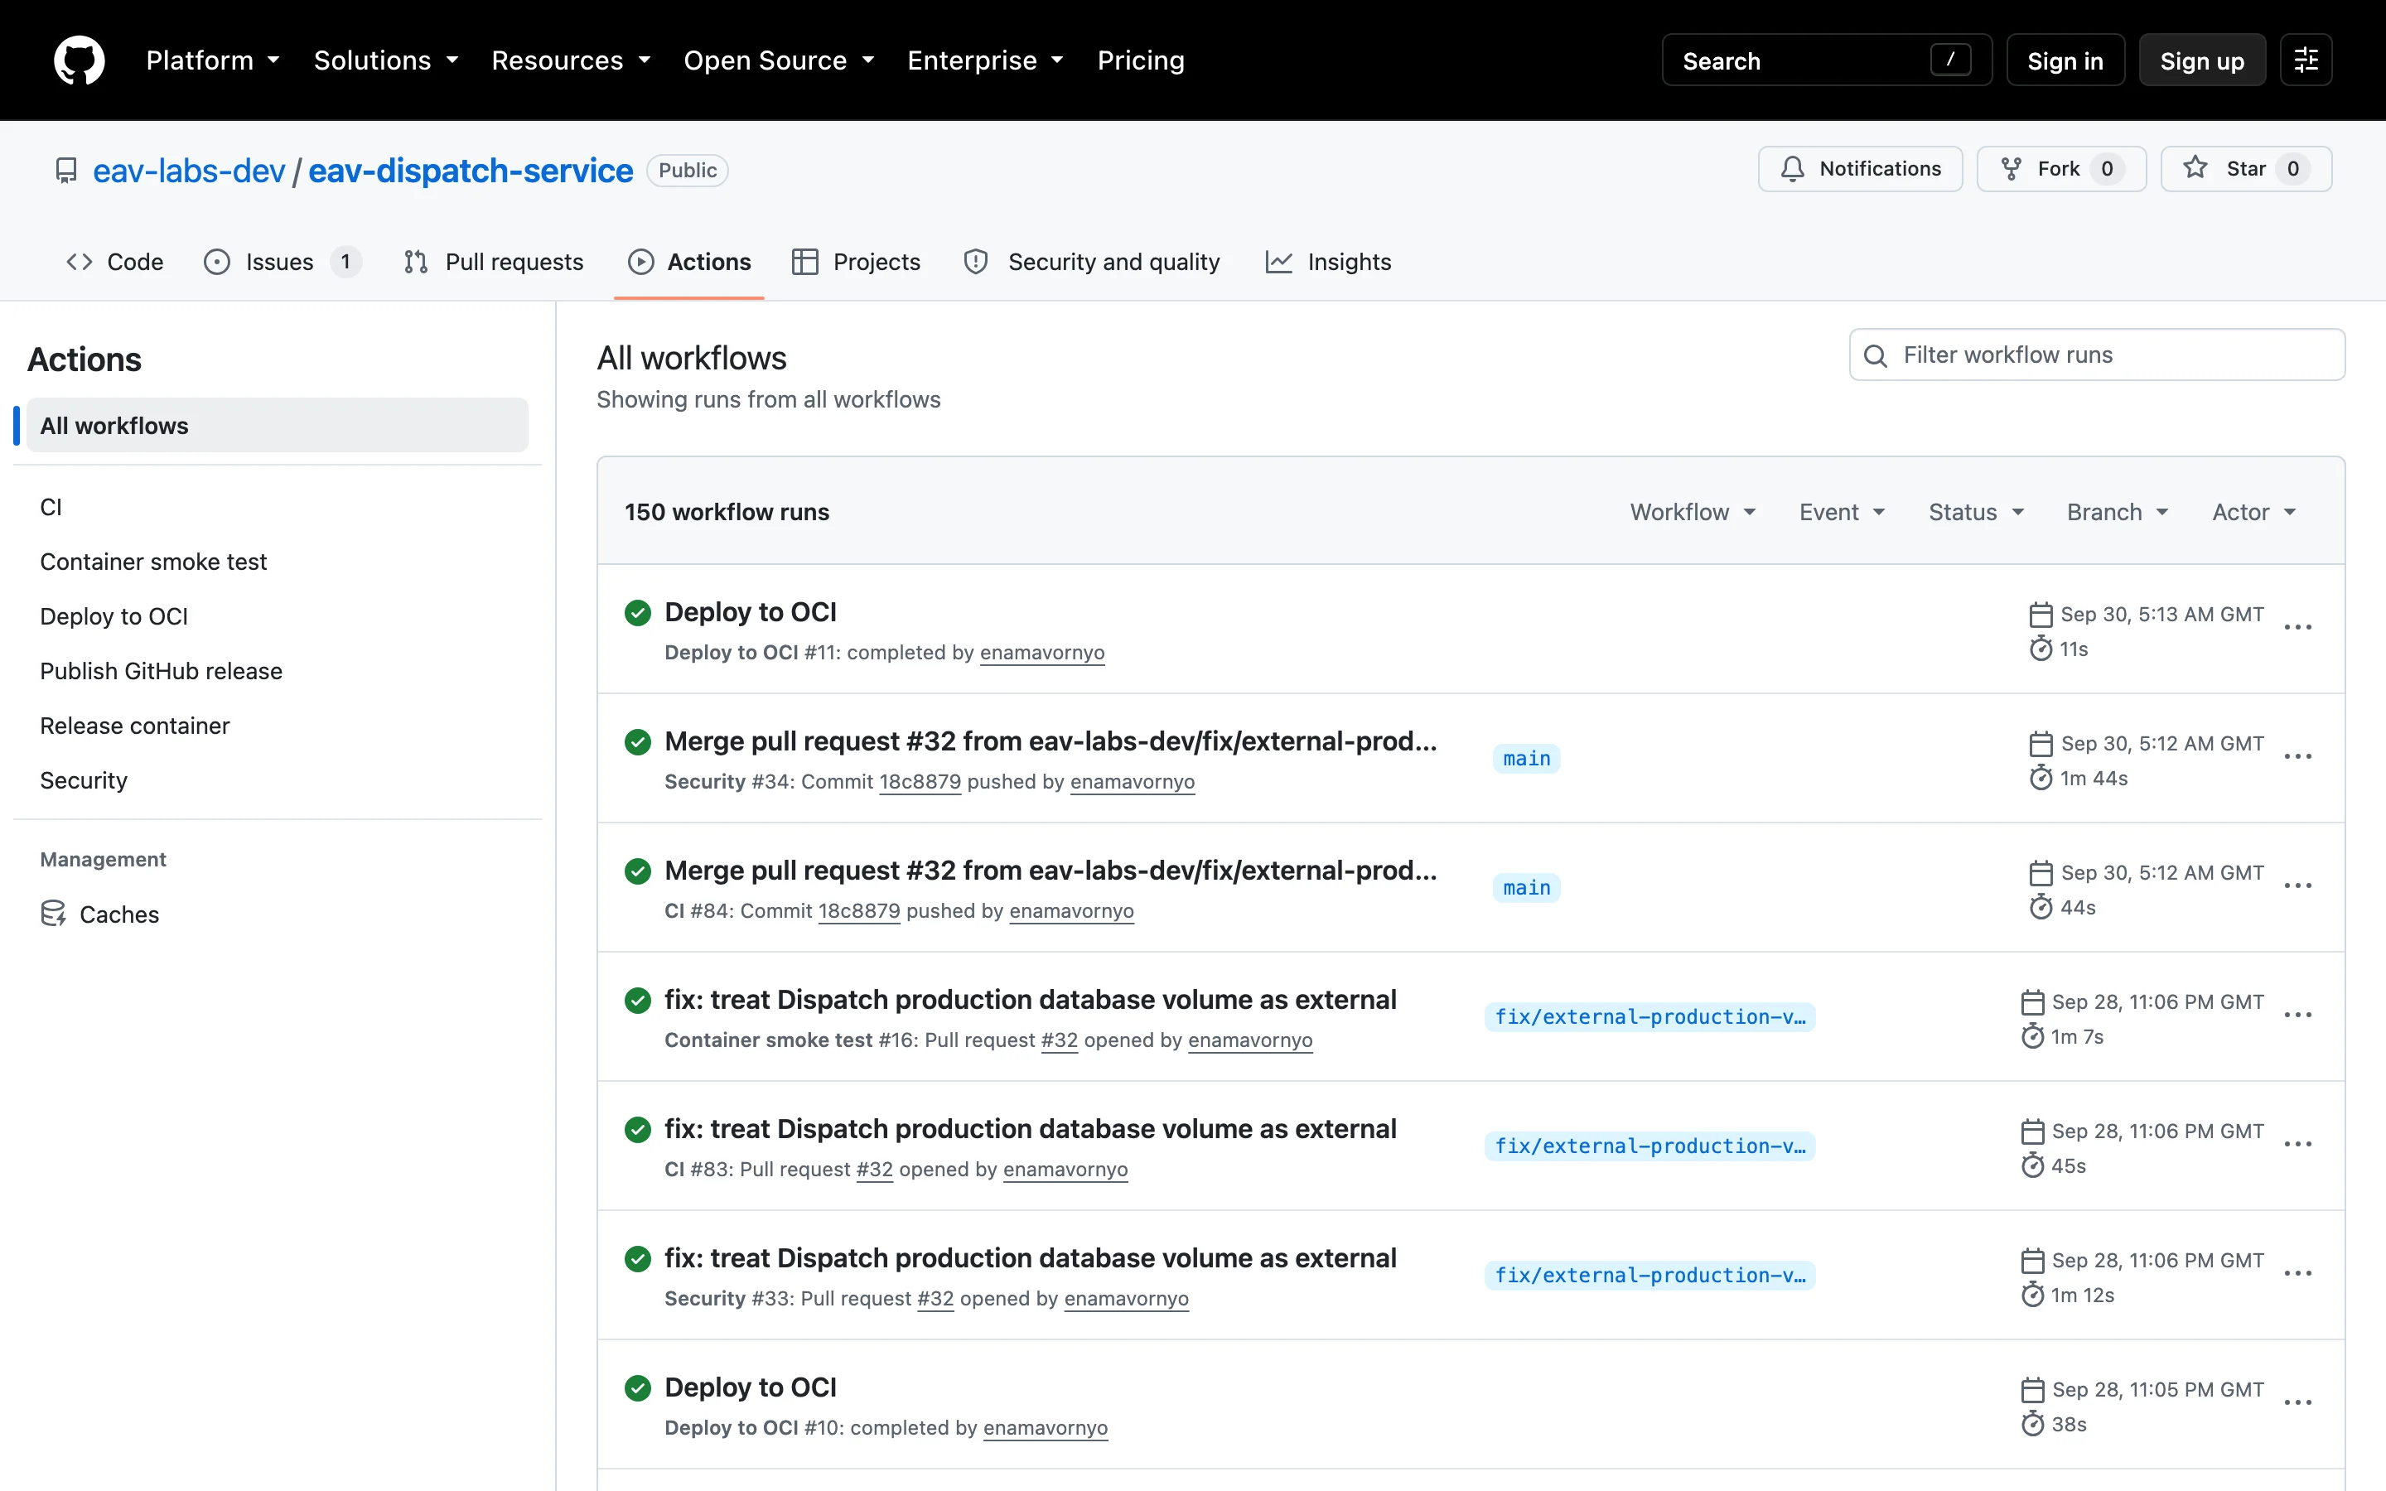The width and height of the screenshot is (2386, 1491).
Task: Switch to the Code tab
Action: [x=114, y=261]
